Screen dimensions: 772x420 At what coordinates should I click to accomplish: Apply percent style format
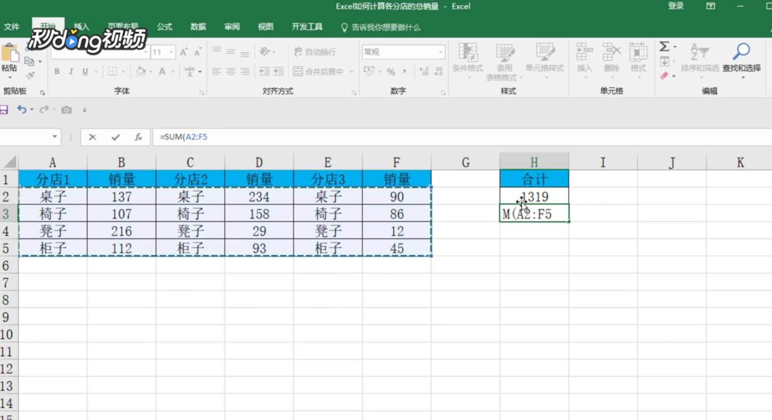pyautogui.click(x=391, y=72)
